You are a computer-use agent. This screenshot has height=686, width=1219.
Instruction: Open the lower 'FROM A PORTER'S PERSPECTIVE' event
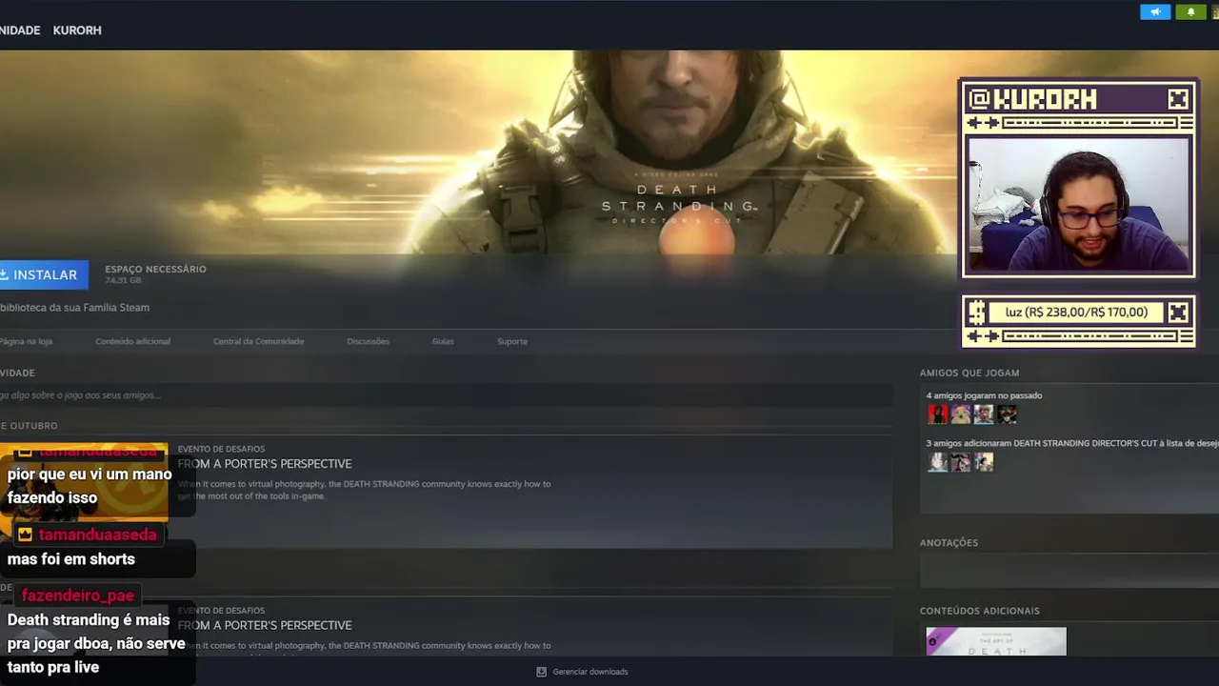tap(265, 626)
